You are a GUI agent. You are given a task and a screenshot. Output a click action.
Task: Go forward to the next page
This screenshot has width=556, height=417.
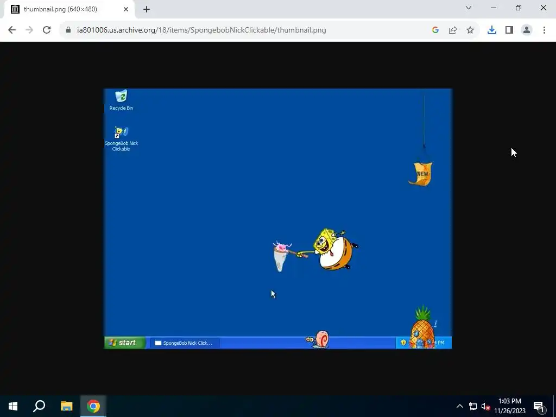point(29,30)
